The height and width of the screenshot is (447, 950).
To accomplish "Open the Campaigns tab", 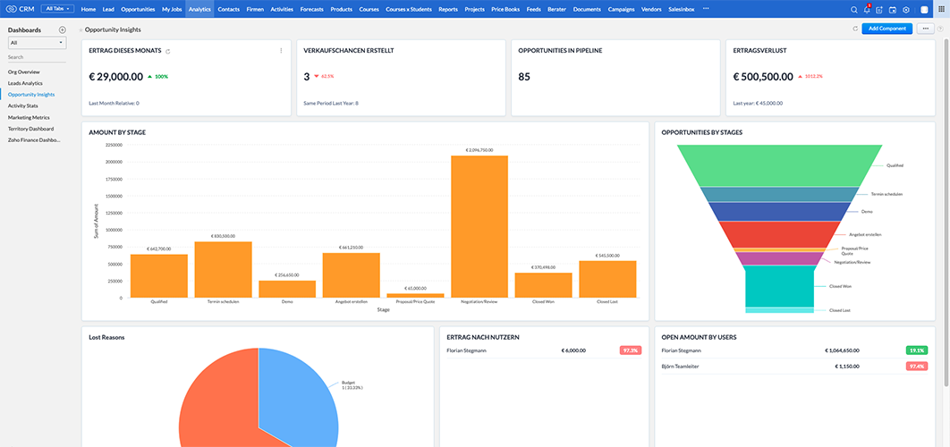I will [x=621, y=10].
